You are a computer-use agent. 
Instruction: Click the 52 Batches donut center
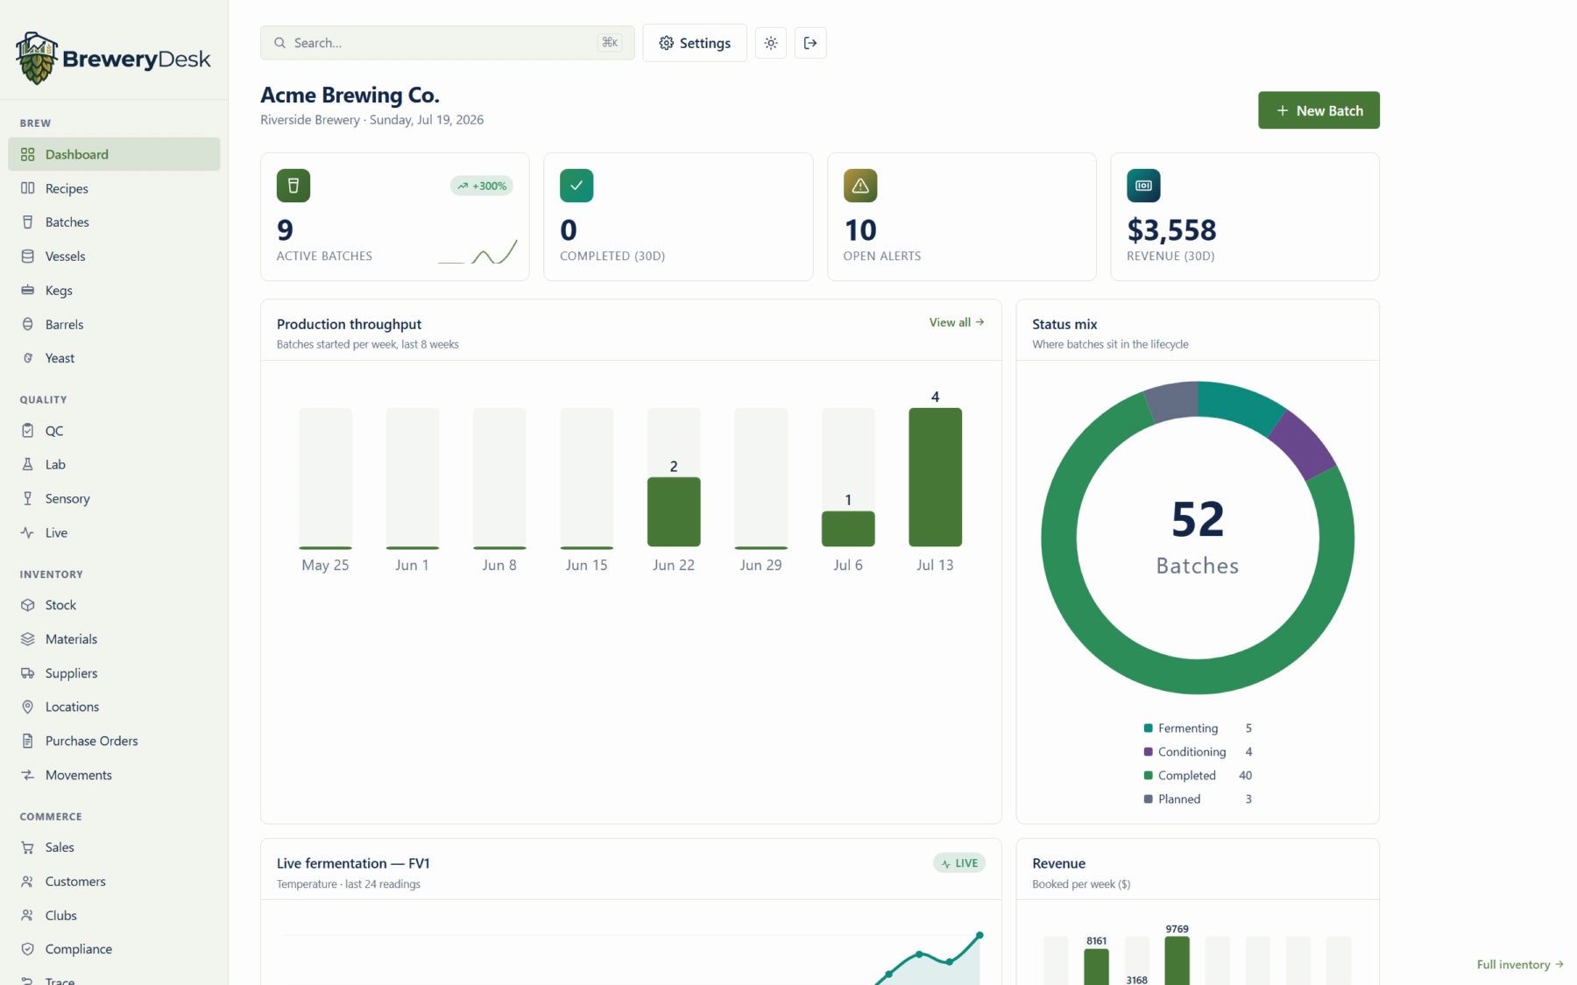(x=1198, y=537)
